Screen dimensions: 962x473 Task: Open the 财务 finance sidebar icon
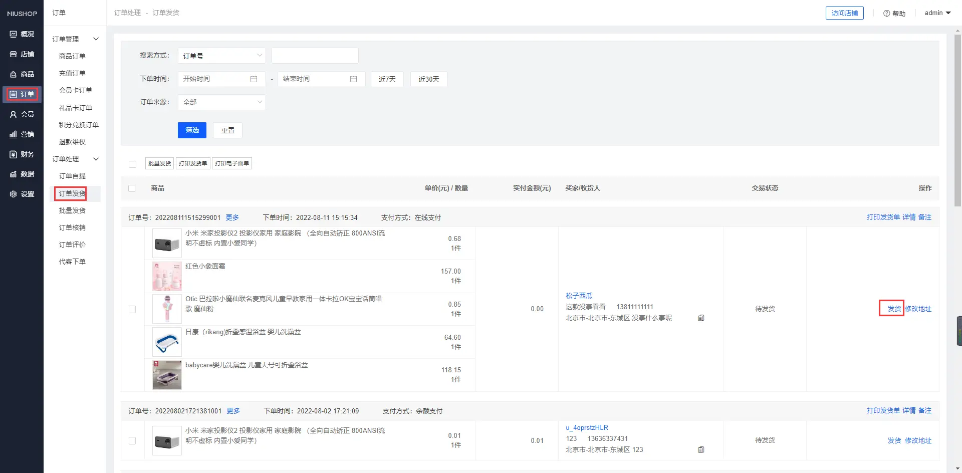point(14,154)
